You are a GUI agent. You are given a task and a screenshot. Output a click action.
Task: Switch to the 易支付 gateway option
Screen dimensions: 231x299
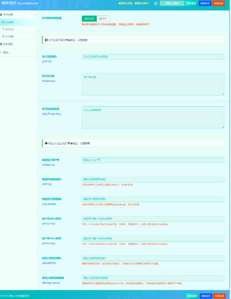[x=103, y=18]
